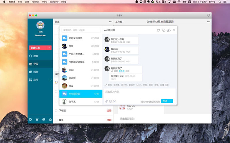This screenshot has height=143, width=230.
Task: Open 应用 apps in the sidebar
Action: [x=40, y=80]
